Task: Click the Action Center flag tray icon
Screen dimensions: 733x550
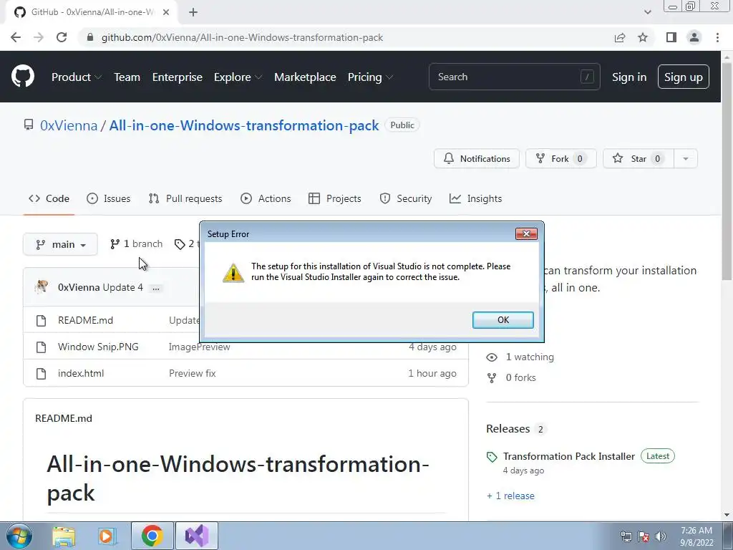Action: point(644,536)
